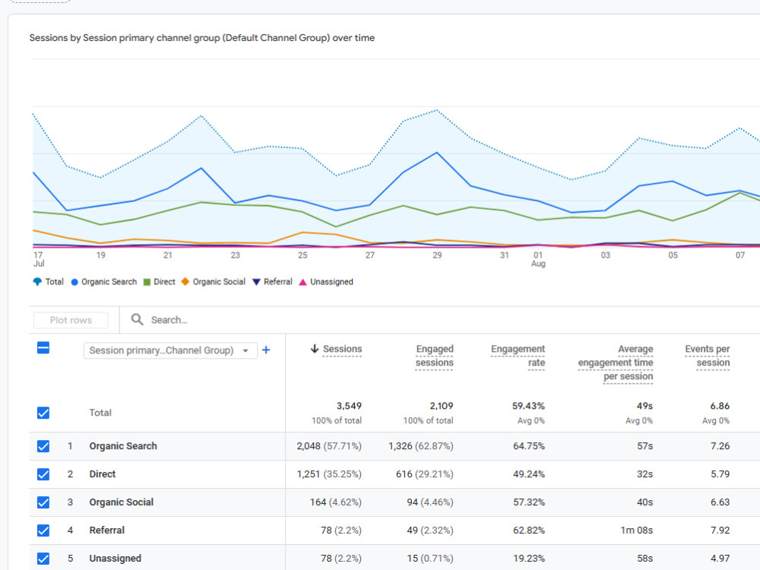Click the Total sessions value 3,549
Screen dimensions: 760x570
point(349,406)
